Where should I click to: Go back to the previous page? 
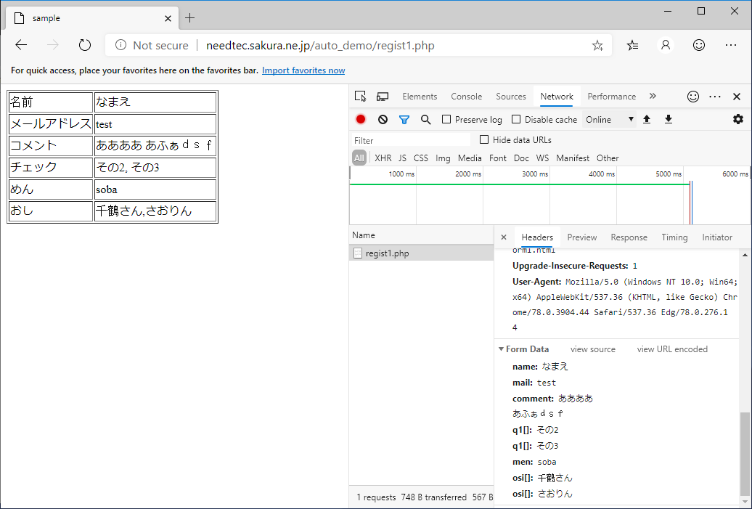tap(21, 45)
